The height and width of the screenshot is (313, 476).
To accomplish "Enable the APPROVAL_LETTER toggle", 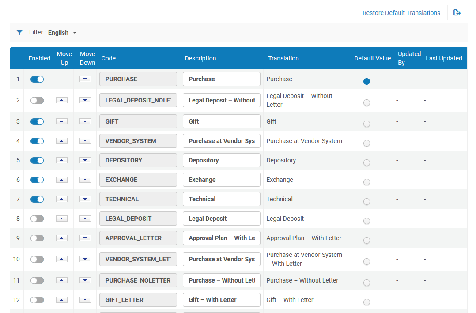I will click(37, 238).
